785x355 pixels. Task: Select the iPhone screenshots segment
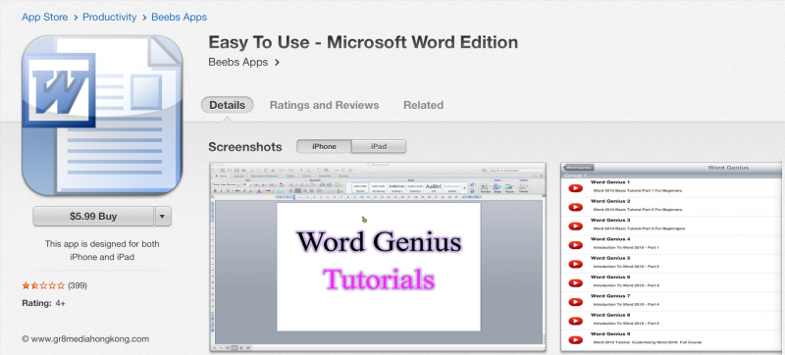(324, 146)
